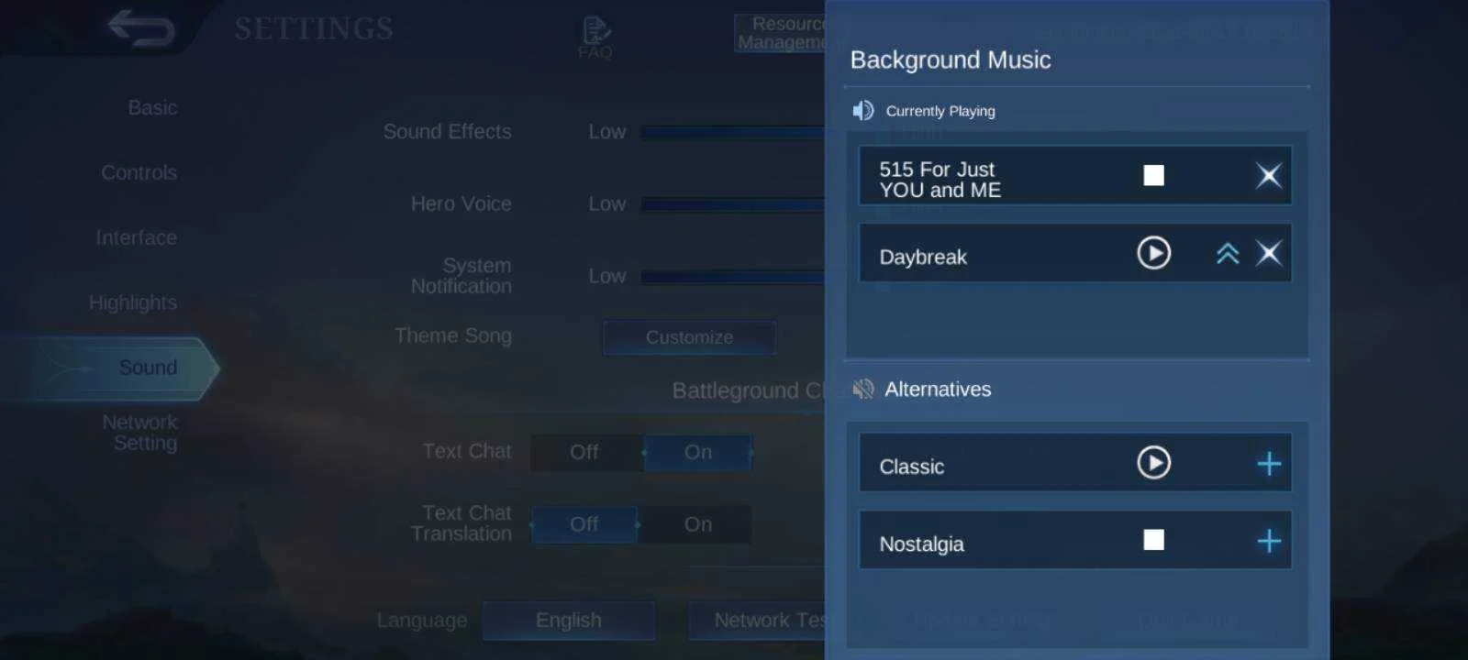Stop playing 515 For Just YOU and ME
The width and height of the screenshot is (1468, 660).
[1153, 175]
